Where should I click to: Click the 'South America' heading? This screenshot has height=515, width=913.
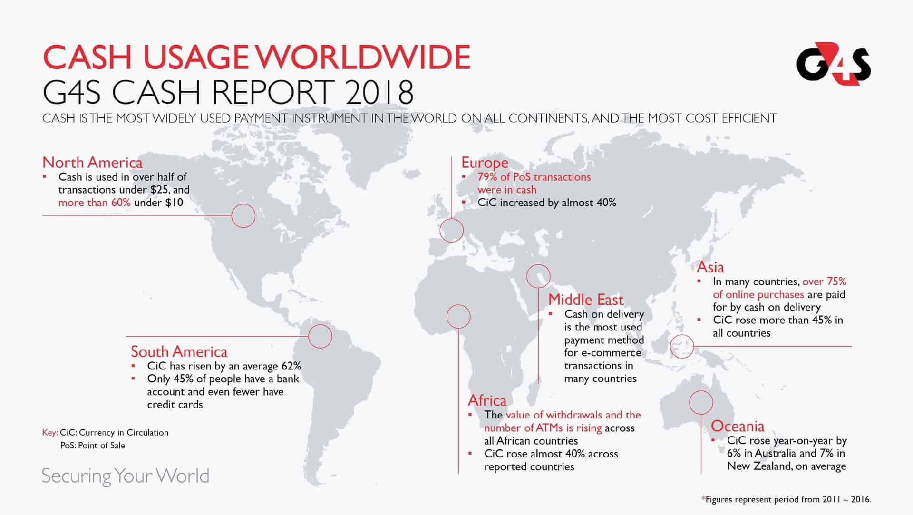click(x=179, y=351)
